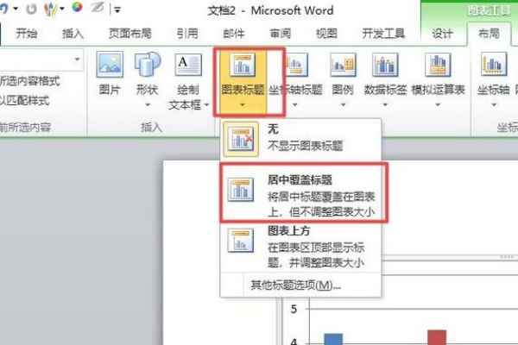Click the undo arrow icon in the title bar
518x345 pixels.
coord(4,9)
